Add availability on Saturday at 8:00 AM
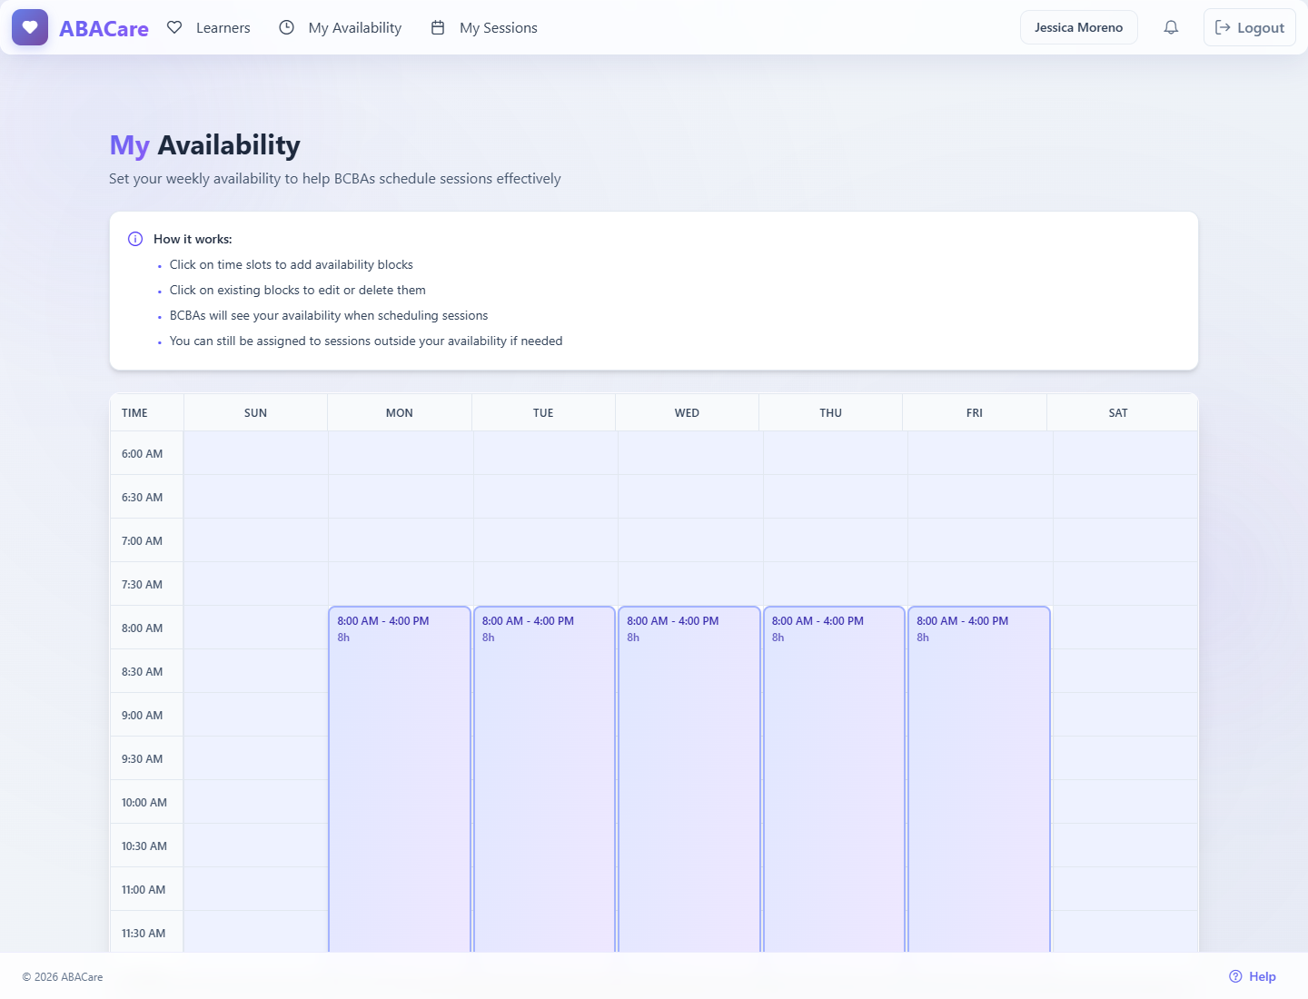This screenshot has width=1308, height=999. [1125, 628]
